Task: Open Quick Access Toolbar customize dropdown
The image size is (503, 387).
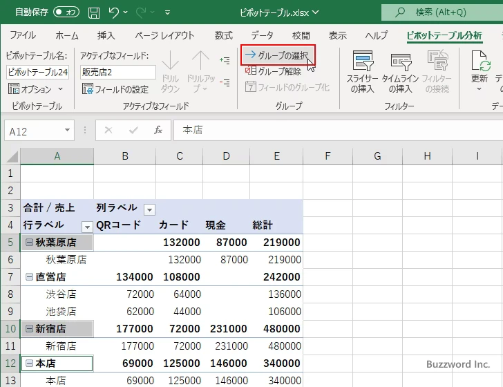Action: tap(167, 12)
